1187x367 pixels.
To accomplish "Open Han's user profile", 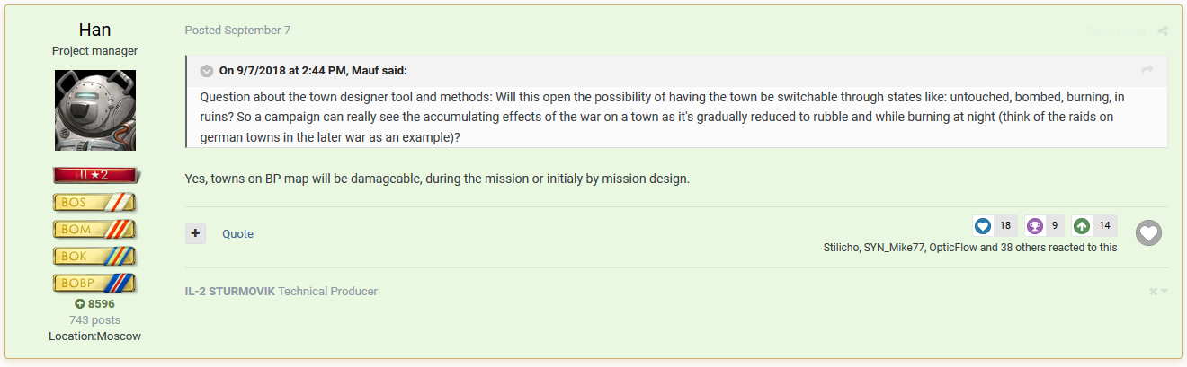I will coord(95,31).
